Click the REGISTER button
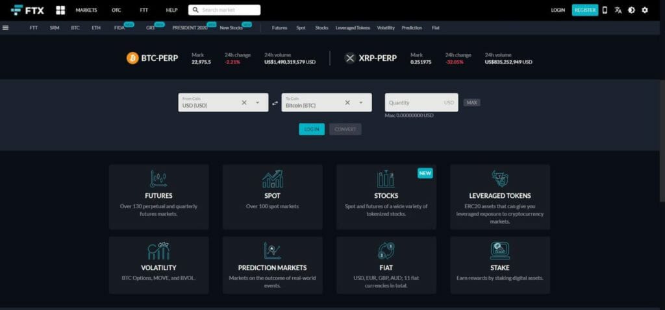665x310 pixels. tap(585, 10)
